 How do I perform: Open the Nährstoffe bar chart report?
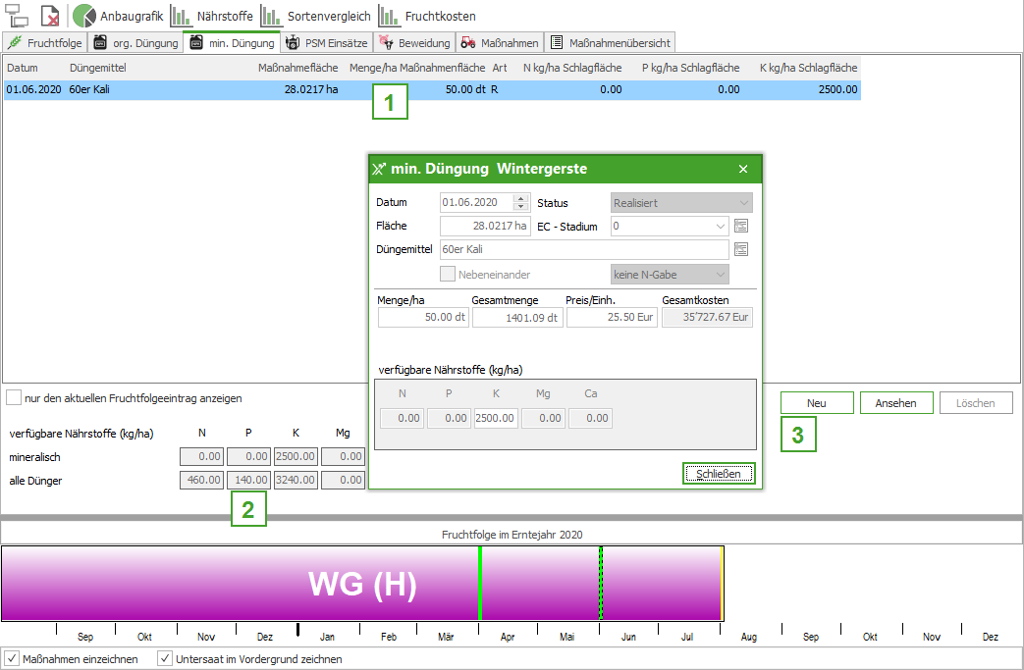pos(211,16)
